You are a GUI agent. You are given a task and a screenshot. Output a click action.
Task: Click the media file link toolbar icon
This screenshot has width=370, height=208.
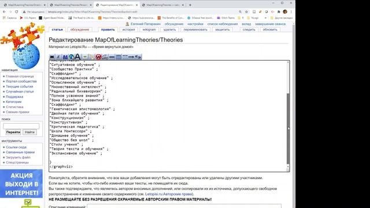tap(91, 57)
